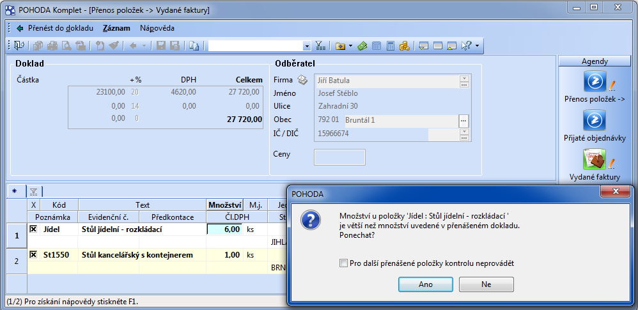Click the gold coins toolbar icon
Image resolution: width=638 pixels, height=310 pixels.
point(404,46)
